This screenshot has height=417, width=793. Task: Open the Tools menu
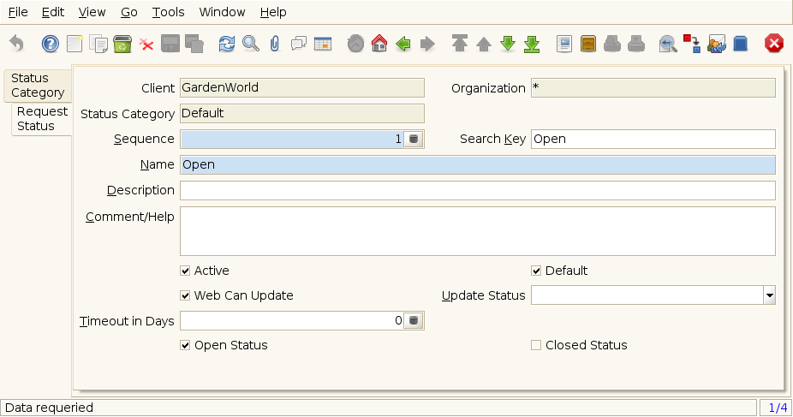169,12
